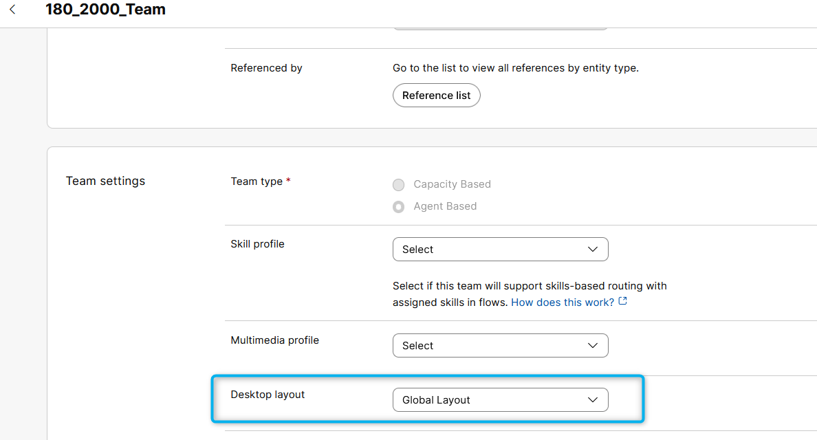The height and width of the screenshot is (440, 817).
Task: Open the 'How does this work?' link
Action: pyautogui.click(x=563, y=302)
